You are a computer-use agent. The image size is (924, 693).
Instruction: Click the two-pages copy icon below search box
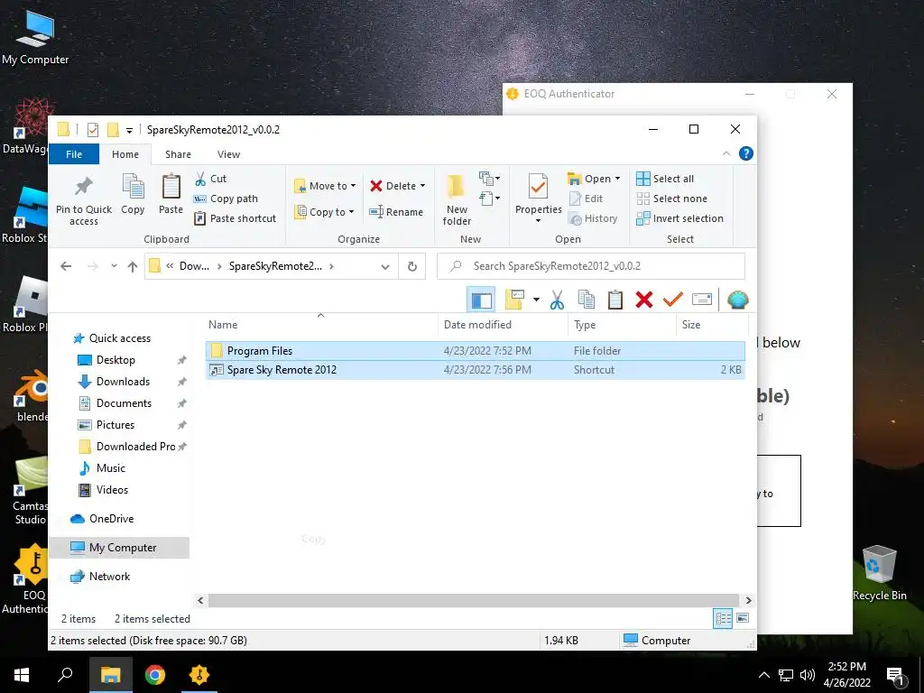pos(586,300)
